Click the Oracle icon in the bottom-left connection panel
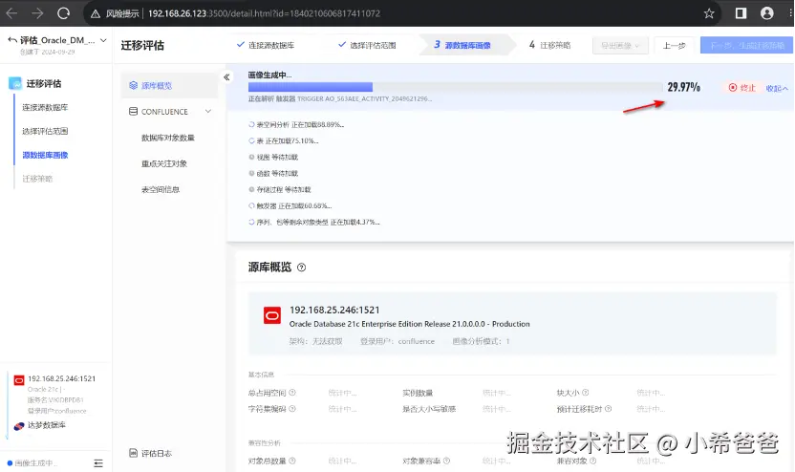The height and width of the screenshot is (472, 795). (x=19, y=380)
